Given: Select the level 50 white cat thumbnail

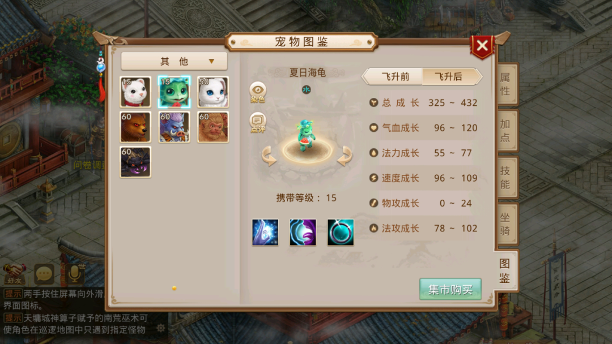Looking at the screenshot, I should [x=212, y=92].
